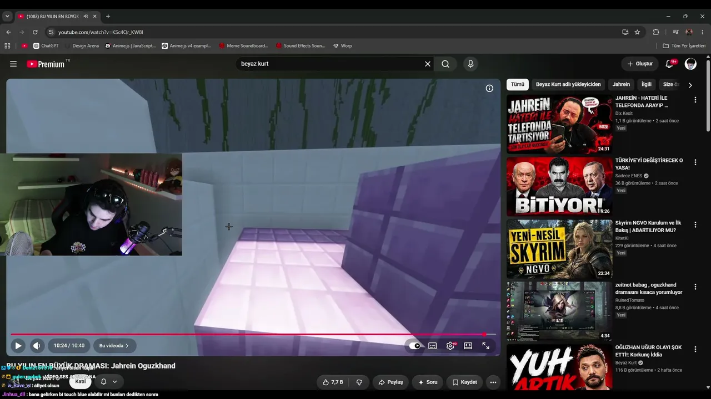Open the browser media controls
711x399 pixels.
[x=675, y=32]
